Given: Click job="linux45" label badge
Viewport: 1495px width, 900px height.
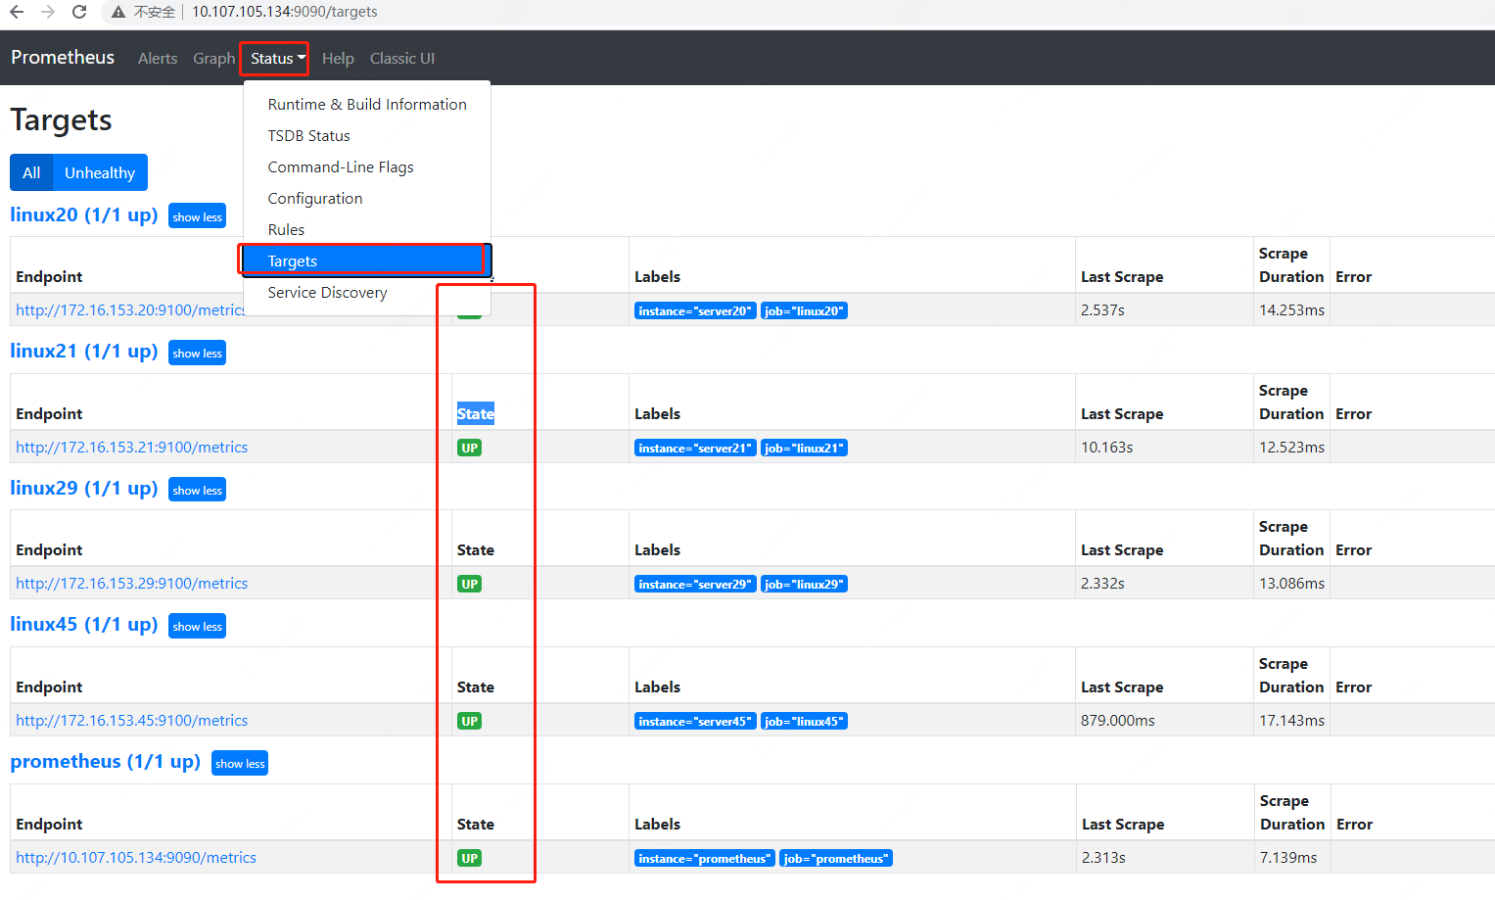Looking at the screenshot, I should [804, 721].
